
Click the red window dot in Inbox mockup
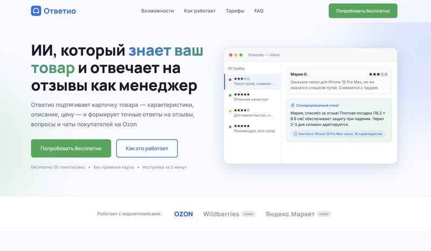[x=231, y=55]
